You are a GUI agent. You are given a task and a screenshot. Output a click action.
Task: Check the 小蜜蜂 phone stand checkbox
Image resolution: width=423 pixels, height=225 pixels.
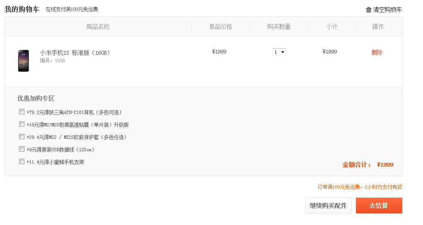[x=22, y=161]
